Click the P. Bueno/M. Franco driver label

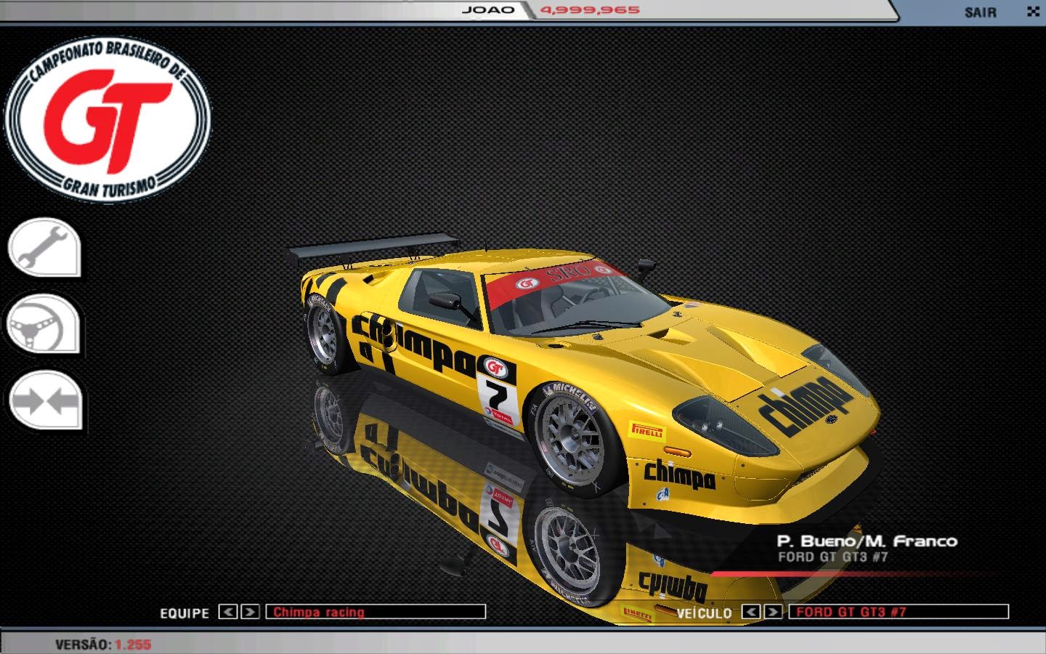click(867, 541)
